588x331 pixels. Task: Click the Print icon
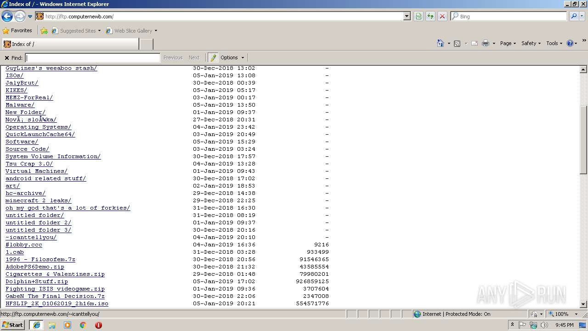click(x=486, y=43)
